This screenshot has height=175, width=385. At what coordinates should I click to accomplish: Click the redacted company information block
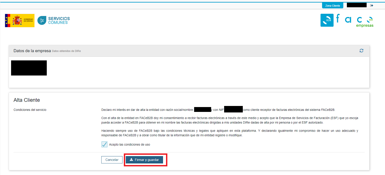[29, 68]
